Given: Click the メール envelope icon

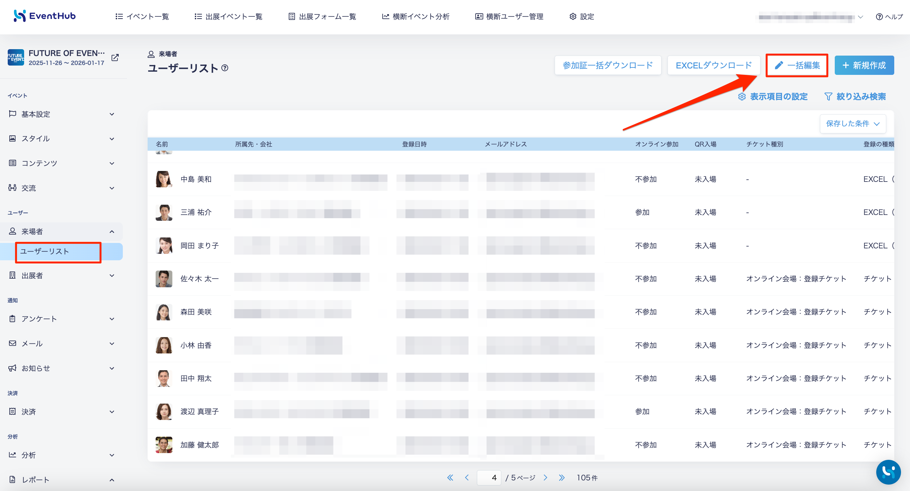Looking at the screenshot, I should (12, 343).
